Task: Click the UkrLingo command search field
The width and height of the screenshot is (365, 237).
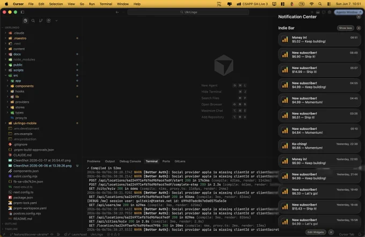Action: [188, 12]
